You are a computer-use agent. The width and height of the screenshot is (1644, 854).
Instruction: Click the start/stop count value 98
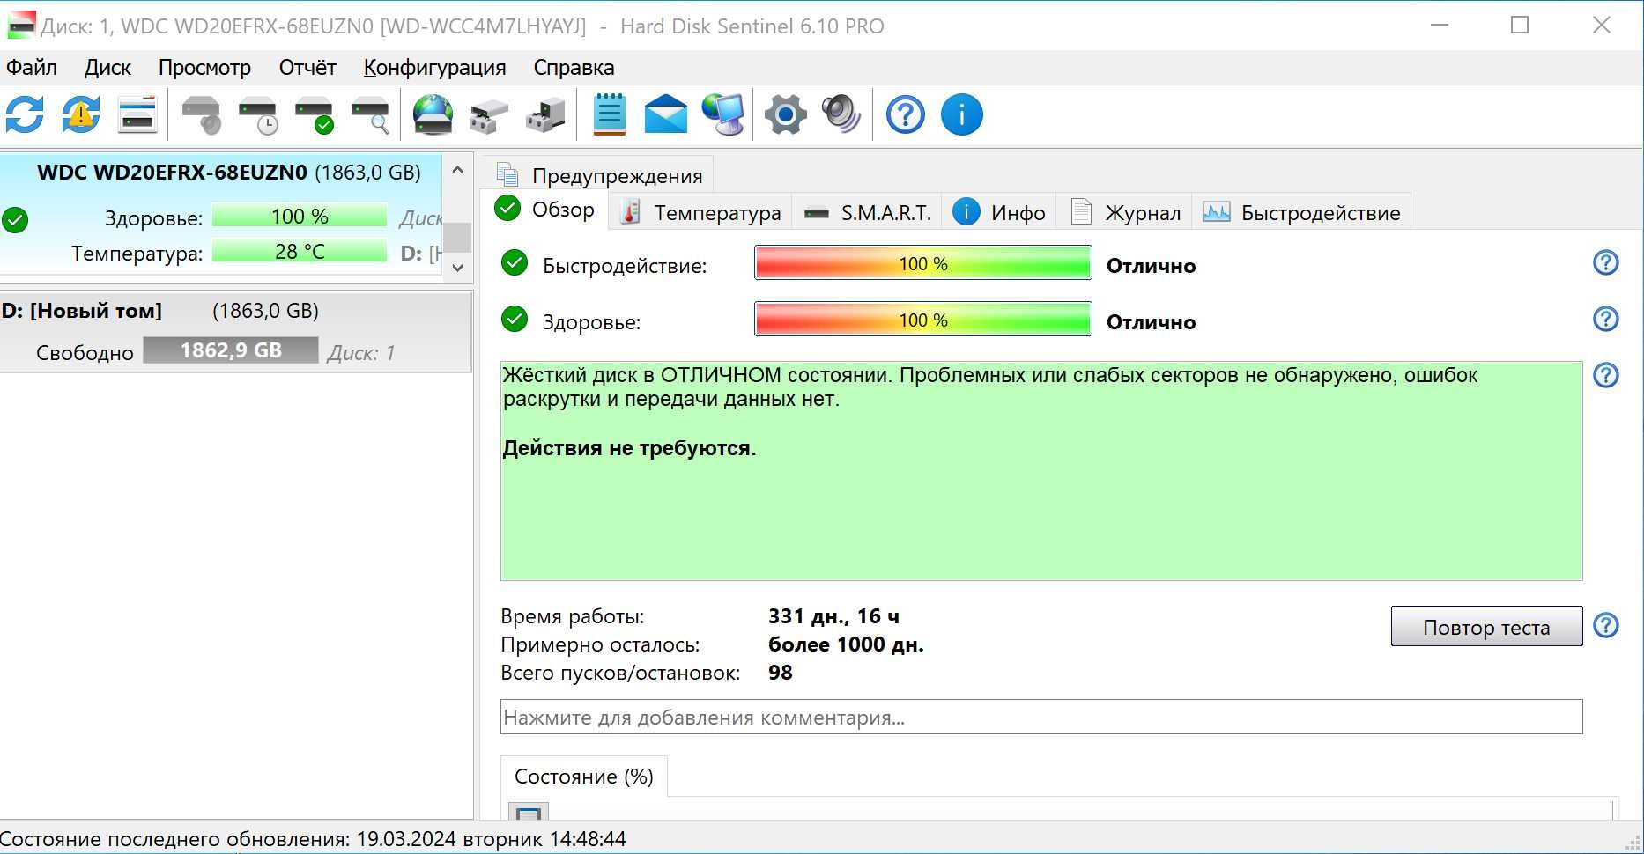point(780,673)
